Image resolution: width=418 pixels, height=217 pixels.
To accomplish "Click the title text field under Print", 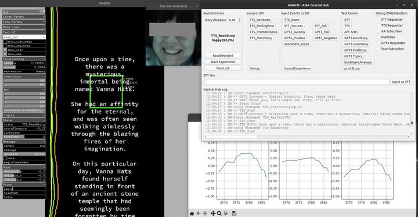I will pyautogui.click(x=24, y=197).
